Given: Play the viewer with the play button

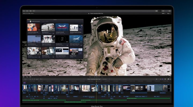Looking at the screenshot, I should pyautogui.click(x=90, y=77).
